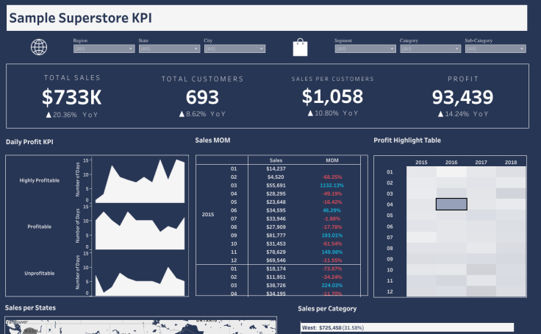Open the City filter dropdown
This screenshot has width=541, height=334.
coord(234,49)
